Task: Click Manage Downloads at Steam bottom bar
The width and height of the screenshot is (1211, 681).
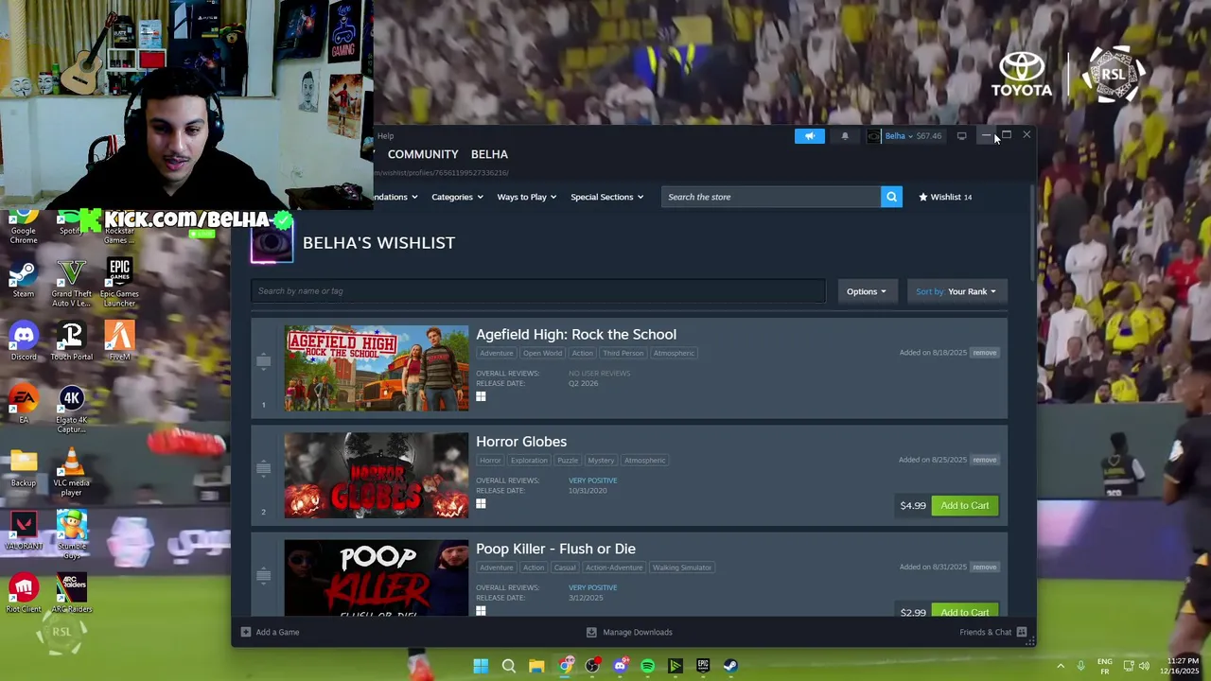Action: pos(629,632)
